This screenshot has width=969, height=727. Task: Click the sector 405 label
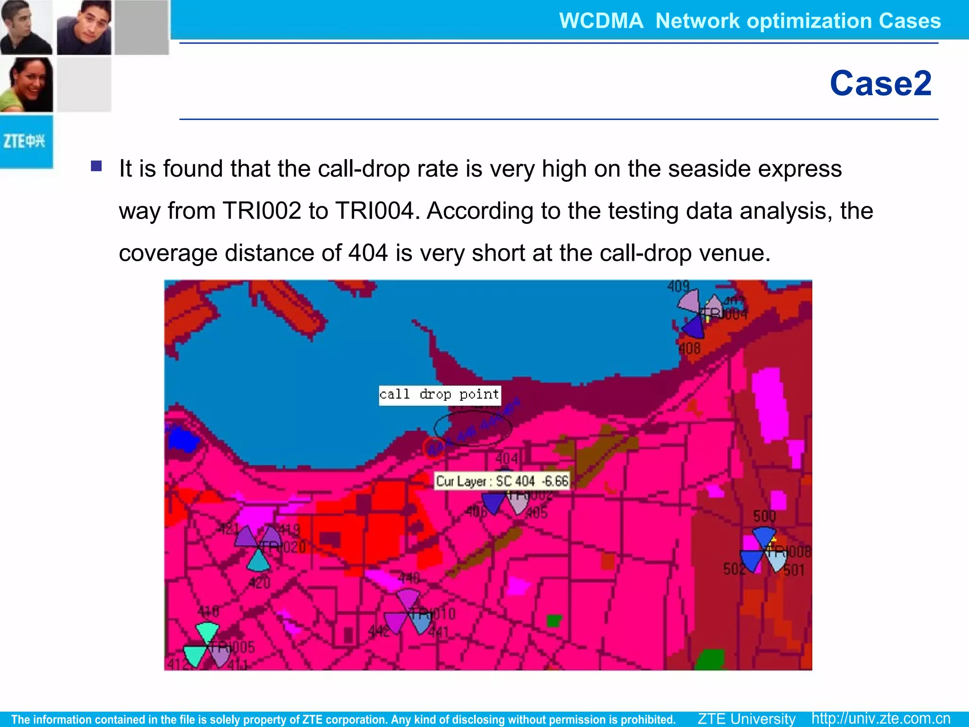[537, 513]
